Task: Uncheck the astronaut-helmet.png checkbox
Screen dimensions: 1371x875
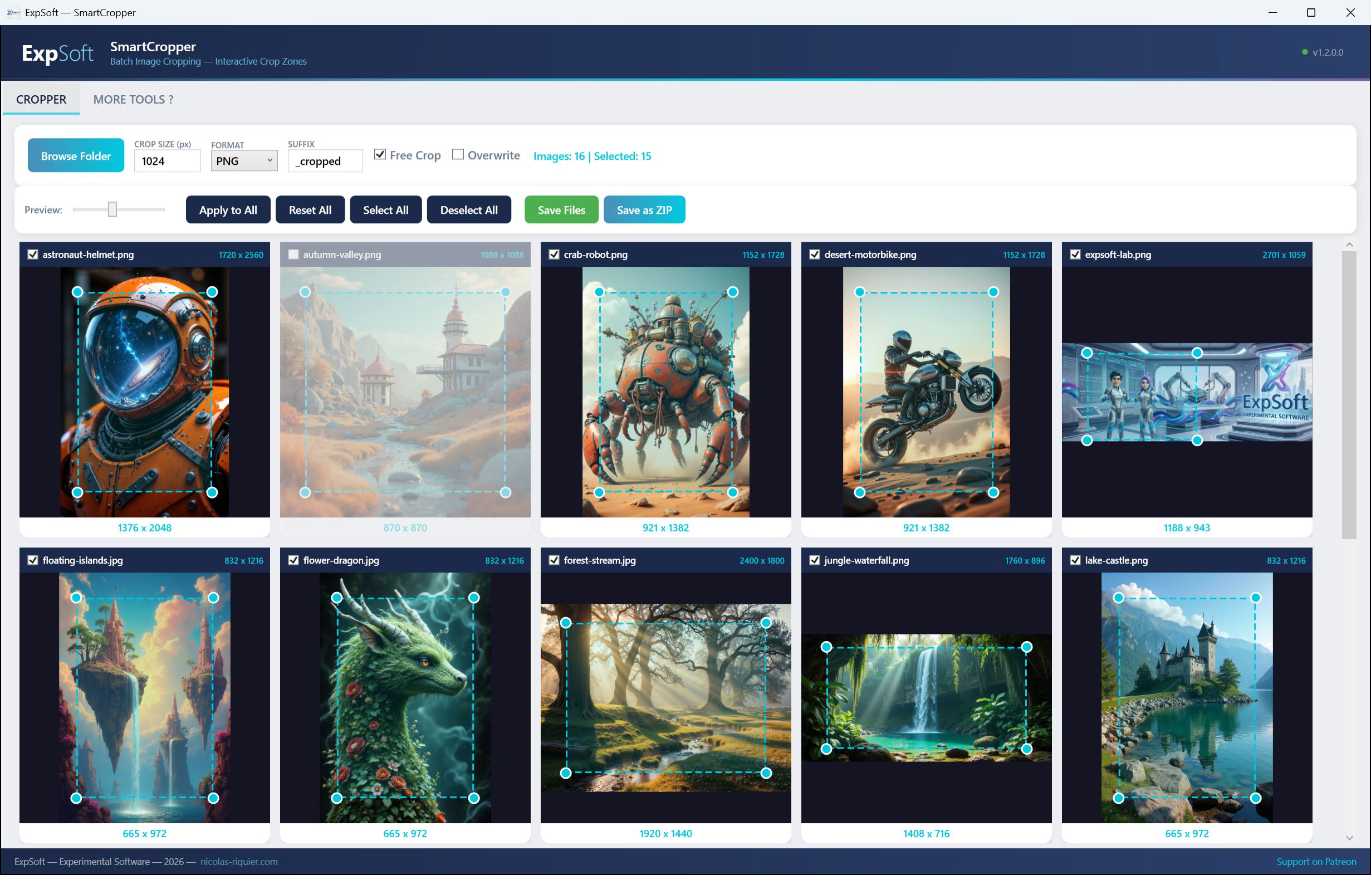Action: click(x=33, y=255)
